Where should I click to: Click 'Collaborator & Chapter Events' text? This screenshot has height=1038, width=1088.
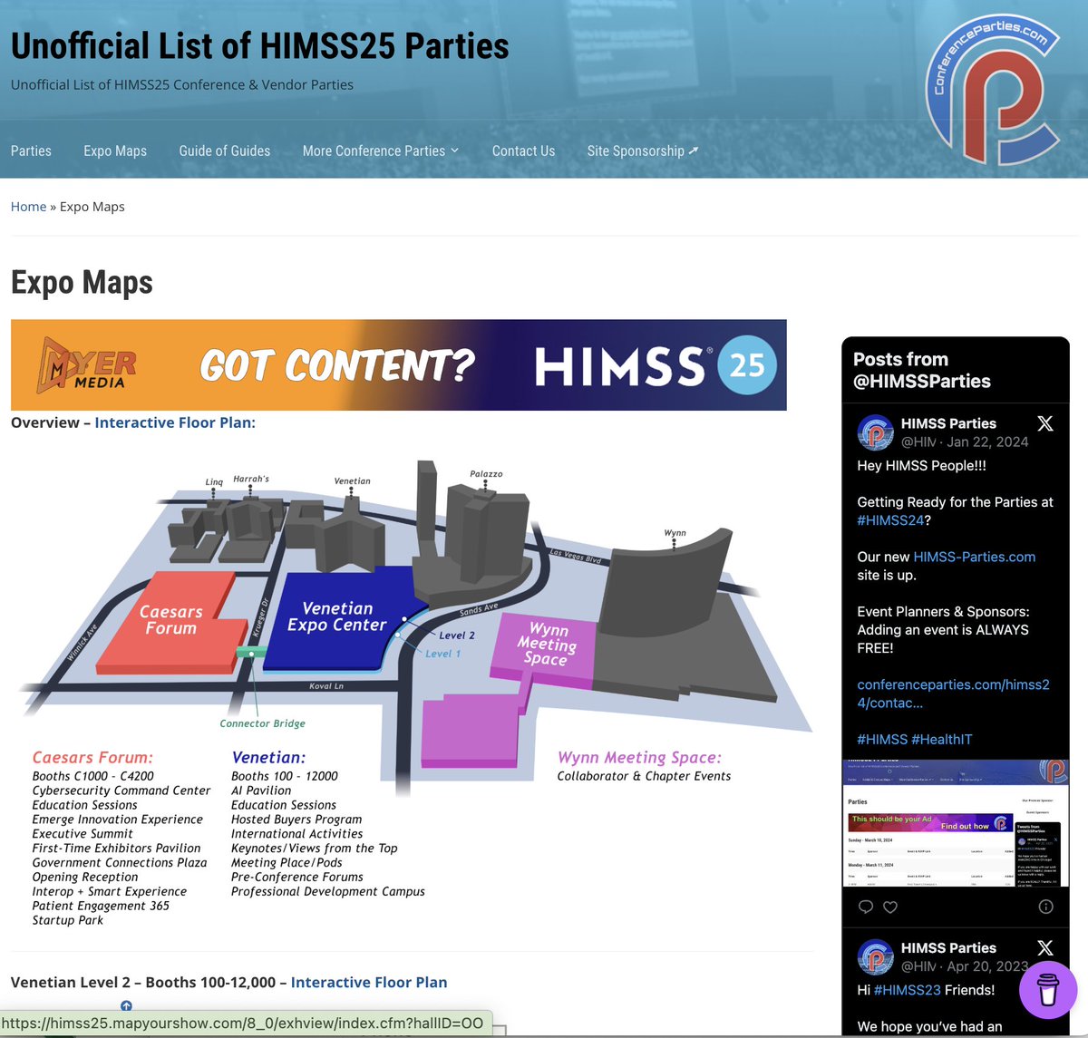(644, 776)
